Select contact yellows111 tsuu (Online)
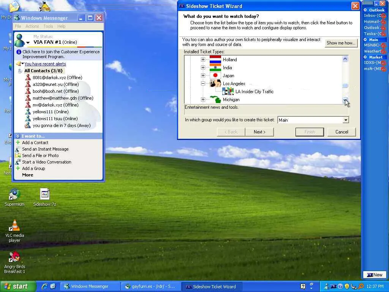The width and height of the screenshot is (389, 292). pos(55,119)
